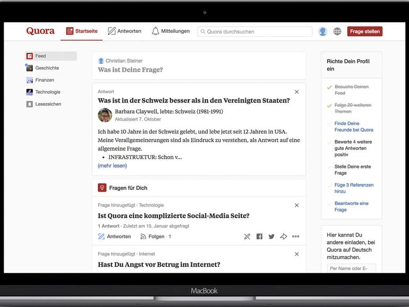Click 'Richte Dein Profil ein' heading
The width and height of the screenshot is (409, 307).
pos(348,65)
